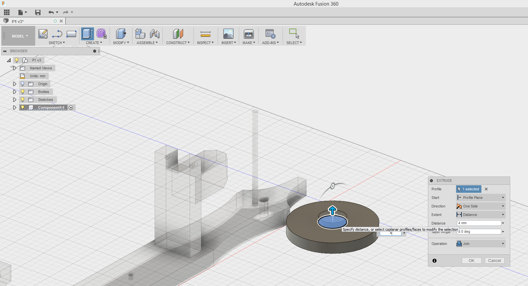Open the ASSEMBLE menu

click(147, 43)
